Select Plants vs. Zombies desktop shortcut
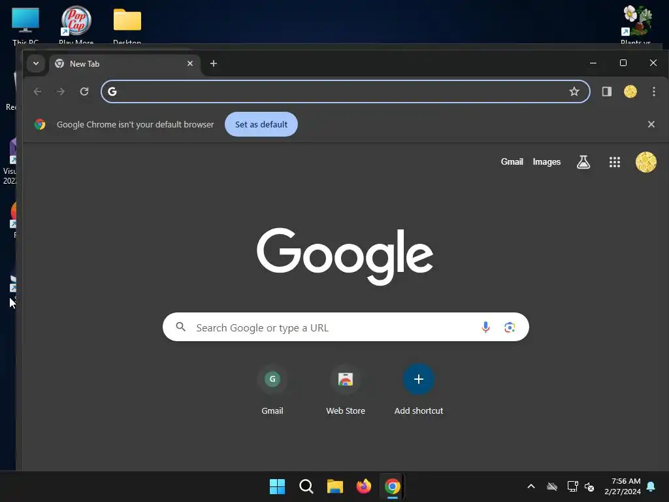669x502 pixels. (636, 24)
